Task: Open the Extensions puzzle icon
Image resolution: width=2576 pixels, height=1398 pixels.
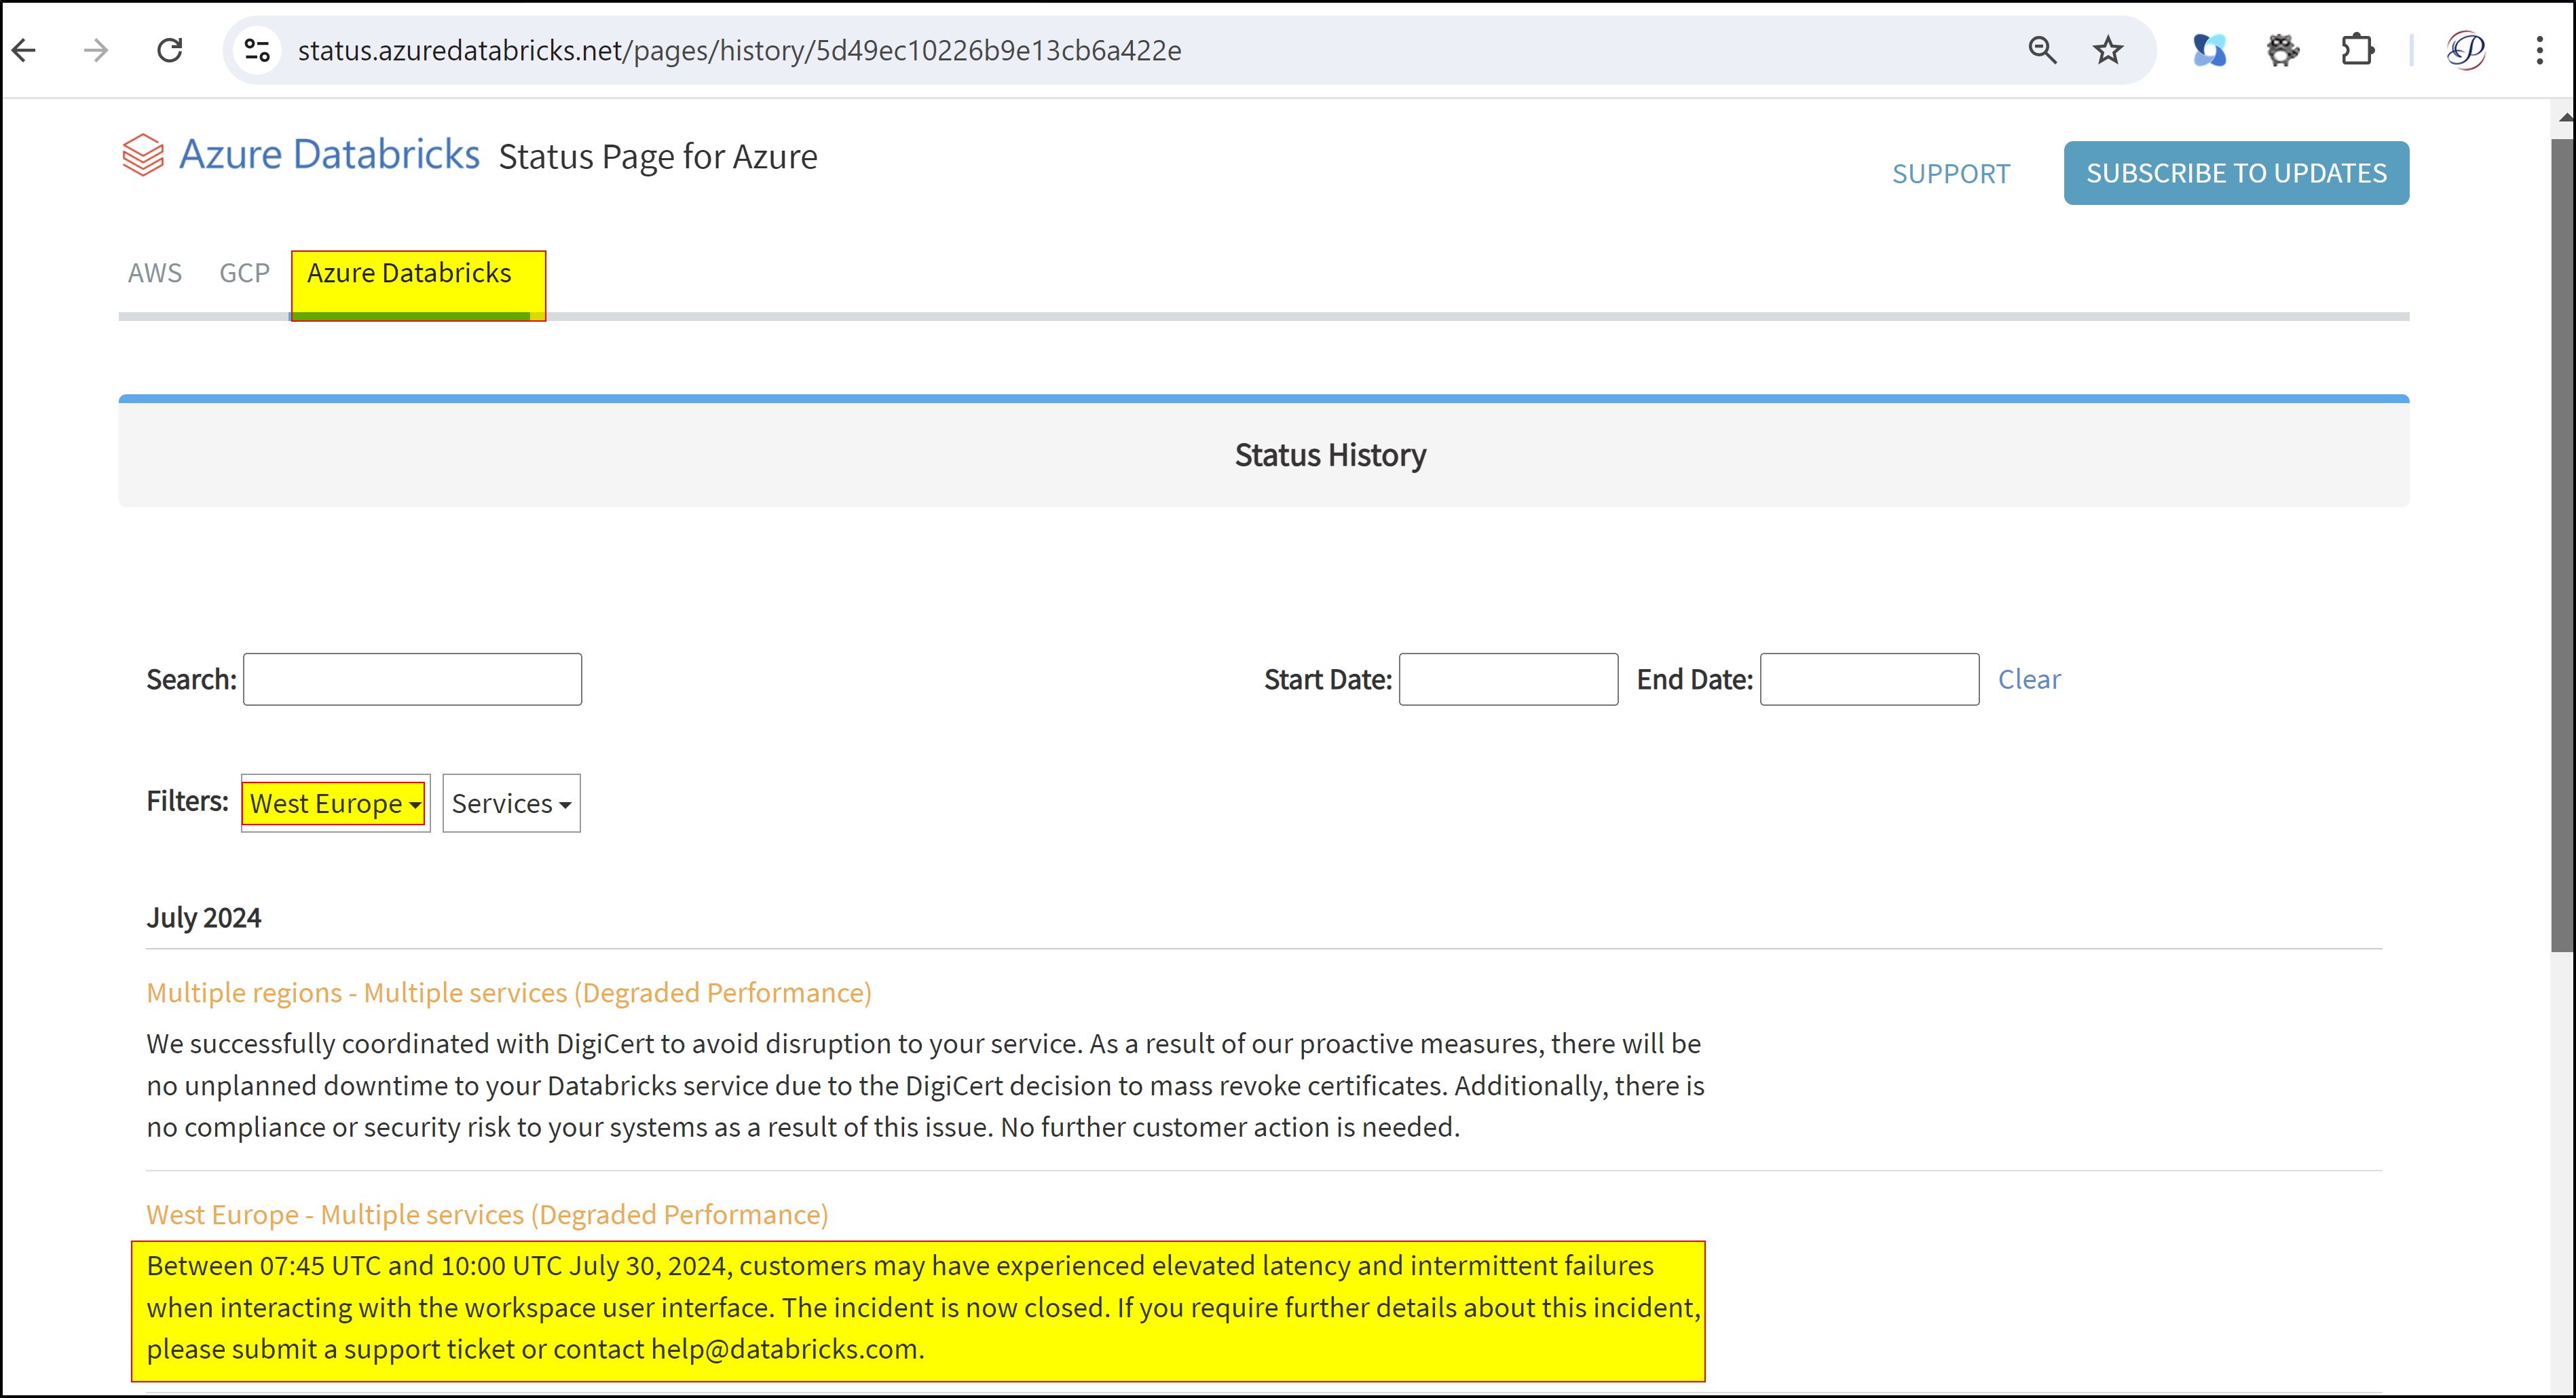Action: 2357,50
